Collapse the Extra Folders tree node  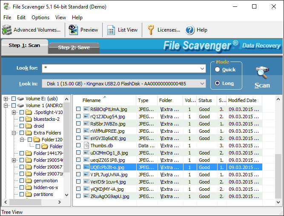(x=14, y=133)
